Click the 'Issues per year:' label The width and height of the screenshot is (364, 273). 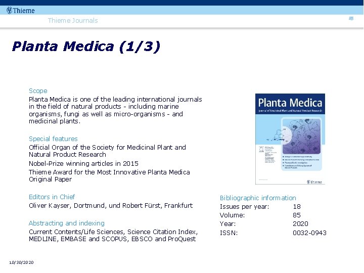(x=245, y=207)
